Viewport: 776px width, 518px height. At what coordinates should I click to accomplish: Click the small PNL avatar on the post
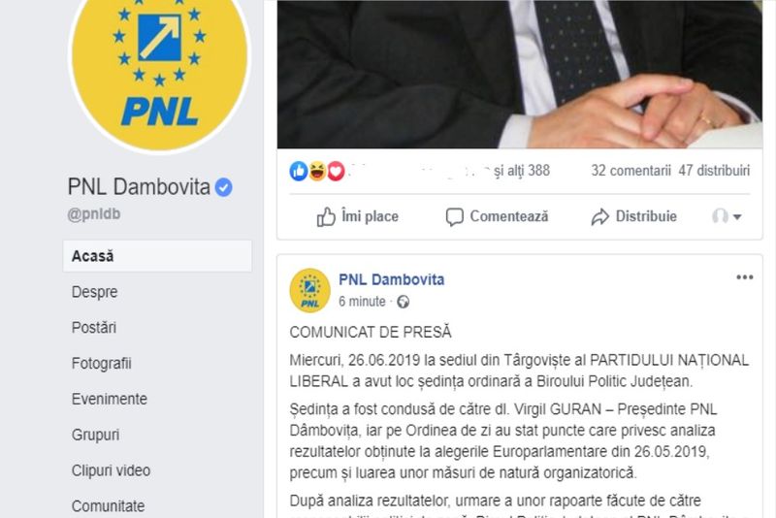tap(309, 290)
